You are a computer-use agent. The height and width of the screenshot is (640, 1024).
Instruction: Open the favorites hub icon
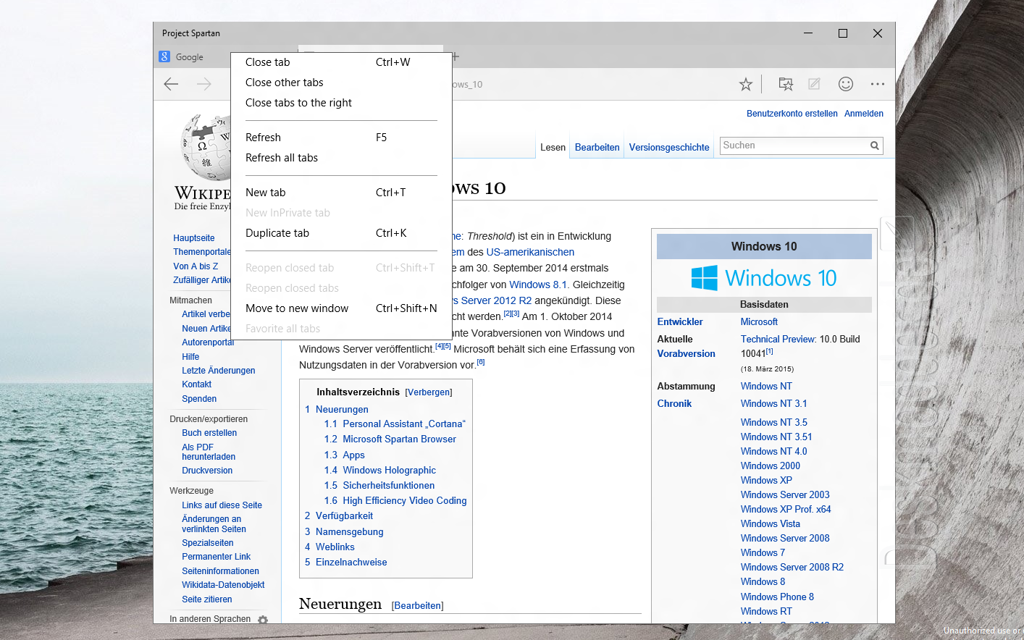coord(786,84)
